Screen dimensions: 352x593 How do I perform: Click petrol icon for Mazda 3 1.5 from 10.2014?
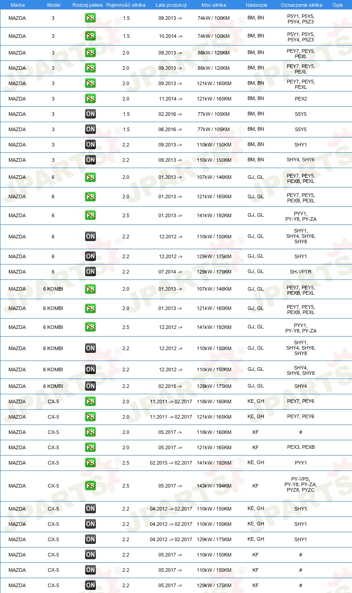click(90, 36)
